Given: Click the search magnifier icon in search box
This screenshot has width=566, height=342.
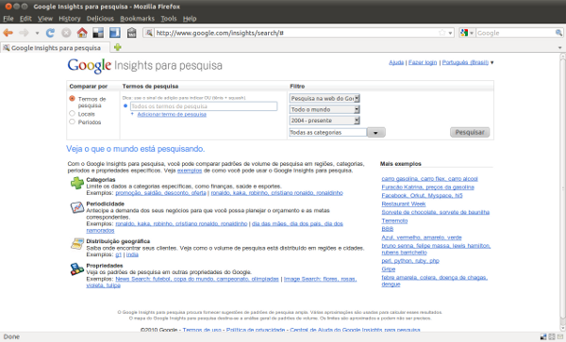Looking at the screenshot, I should [x=558, y=33].
